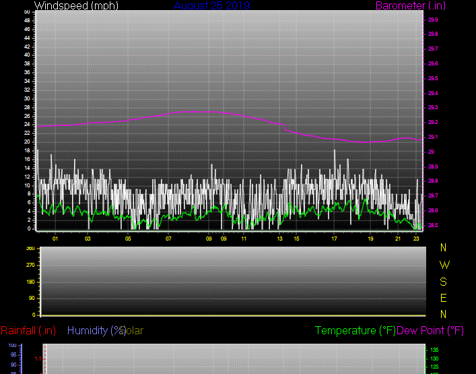The height and width of the screenshot is (374, 476).
Task: Click the hour label 19 on time axis
Action: pyautogui.click(x=370, y=239)
